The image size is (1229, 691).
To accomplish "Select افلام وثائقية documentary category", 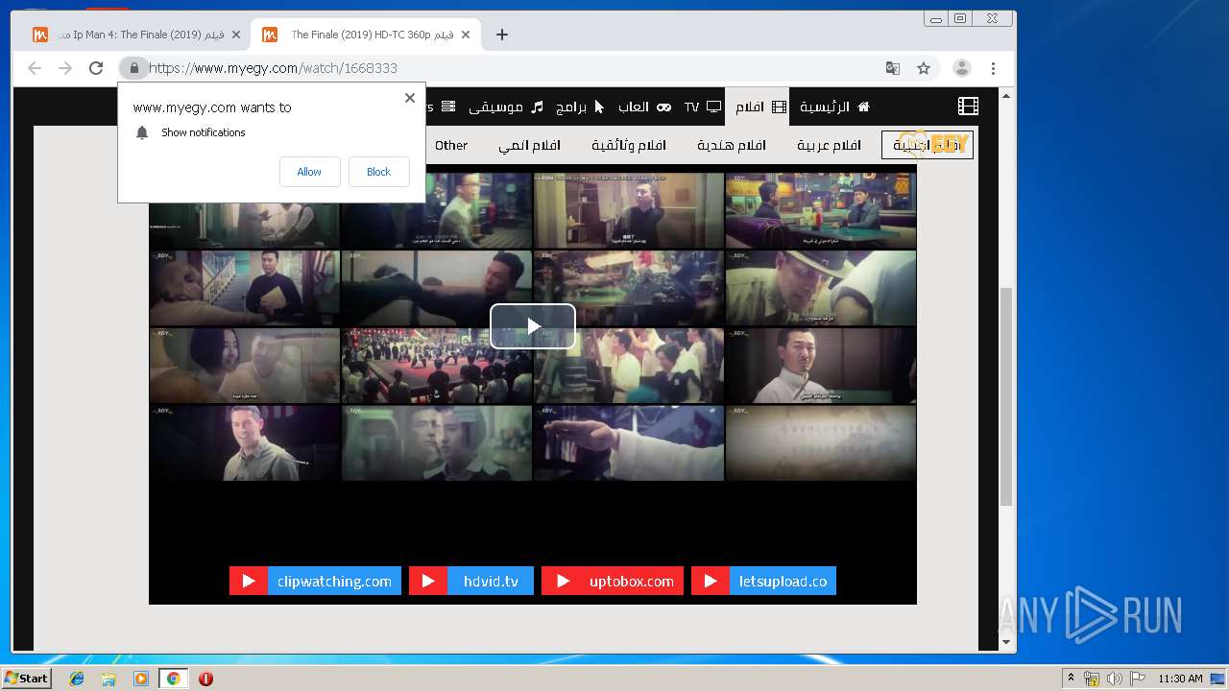I will point(629,145).
